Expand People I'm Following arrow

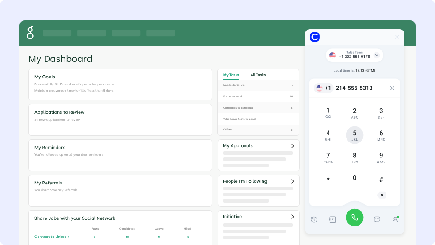[x=292, y=181]
